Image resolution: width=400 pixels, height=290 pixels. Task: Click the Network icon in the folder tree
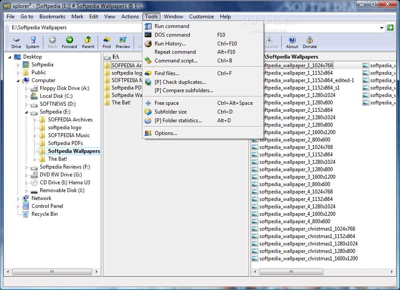coord(26,198)
